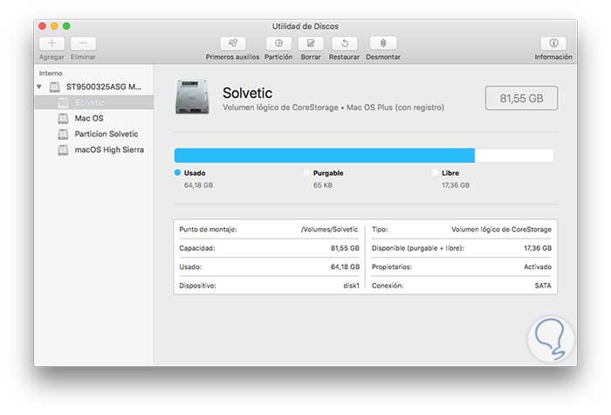Select the Particion Solvetic volume
The image size is (611, 415).
94,134
